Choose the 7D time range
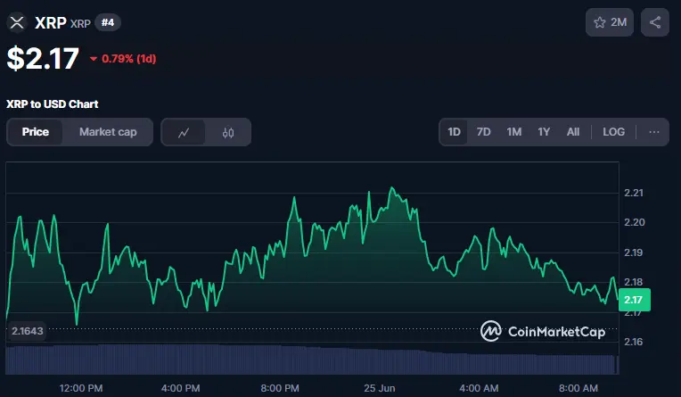 (483, 132)
